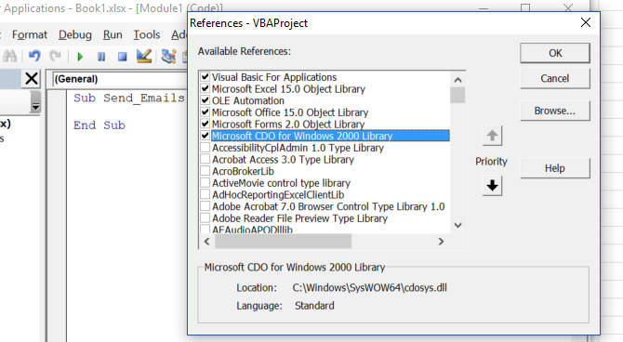The image size is (623, 342).
Task: Check the AcroBrokerLib reference box
Action: [x=205, y=171]
